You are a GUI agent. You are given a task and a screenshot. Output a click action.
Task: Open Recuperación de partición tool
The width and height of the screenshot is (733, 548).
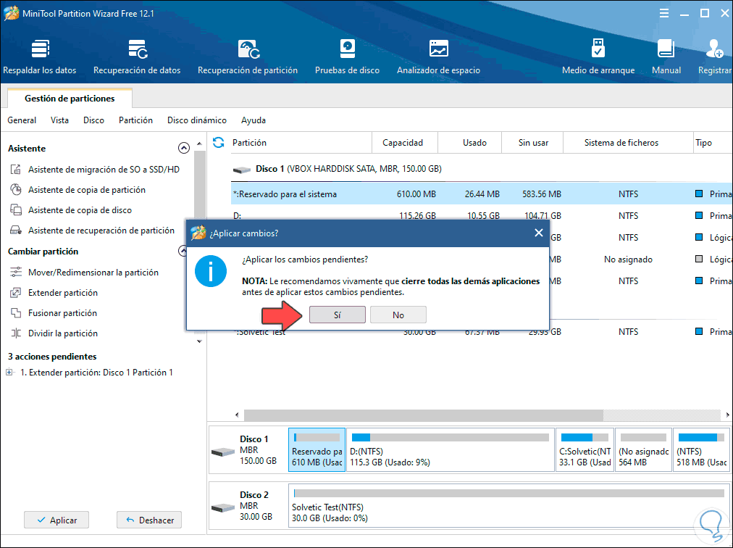[x=248, y=57]
